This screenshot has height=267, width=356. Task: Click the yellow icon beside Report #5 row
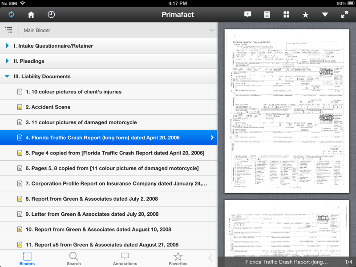(20, 245)
